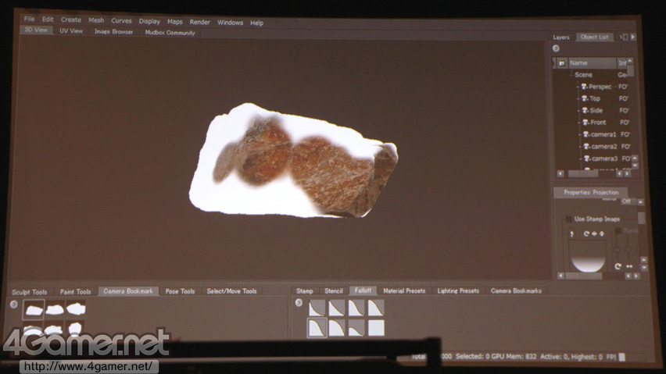Open the Object List panel options circle
The width and height of the screenshot is (666, 374).
[556, 48]
